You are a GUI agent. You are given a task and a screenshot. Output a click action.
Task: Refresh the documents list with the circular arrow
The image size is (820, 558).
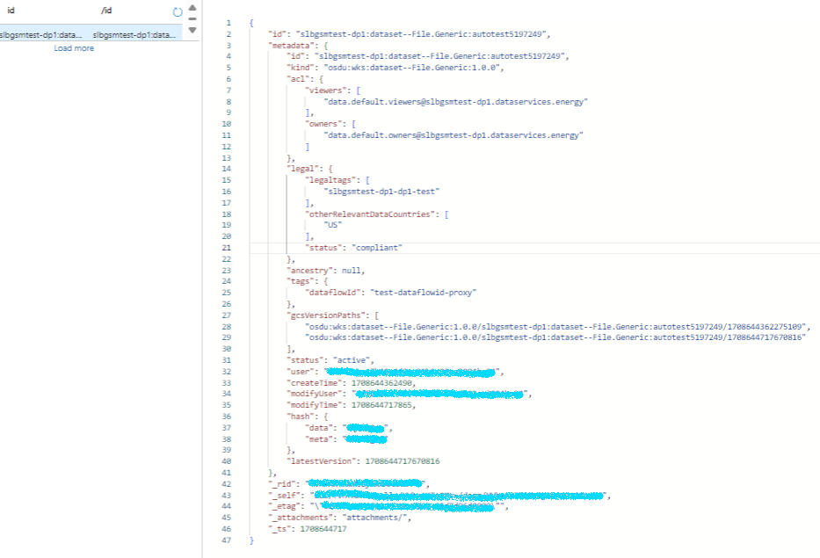point(178,12)
